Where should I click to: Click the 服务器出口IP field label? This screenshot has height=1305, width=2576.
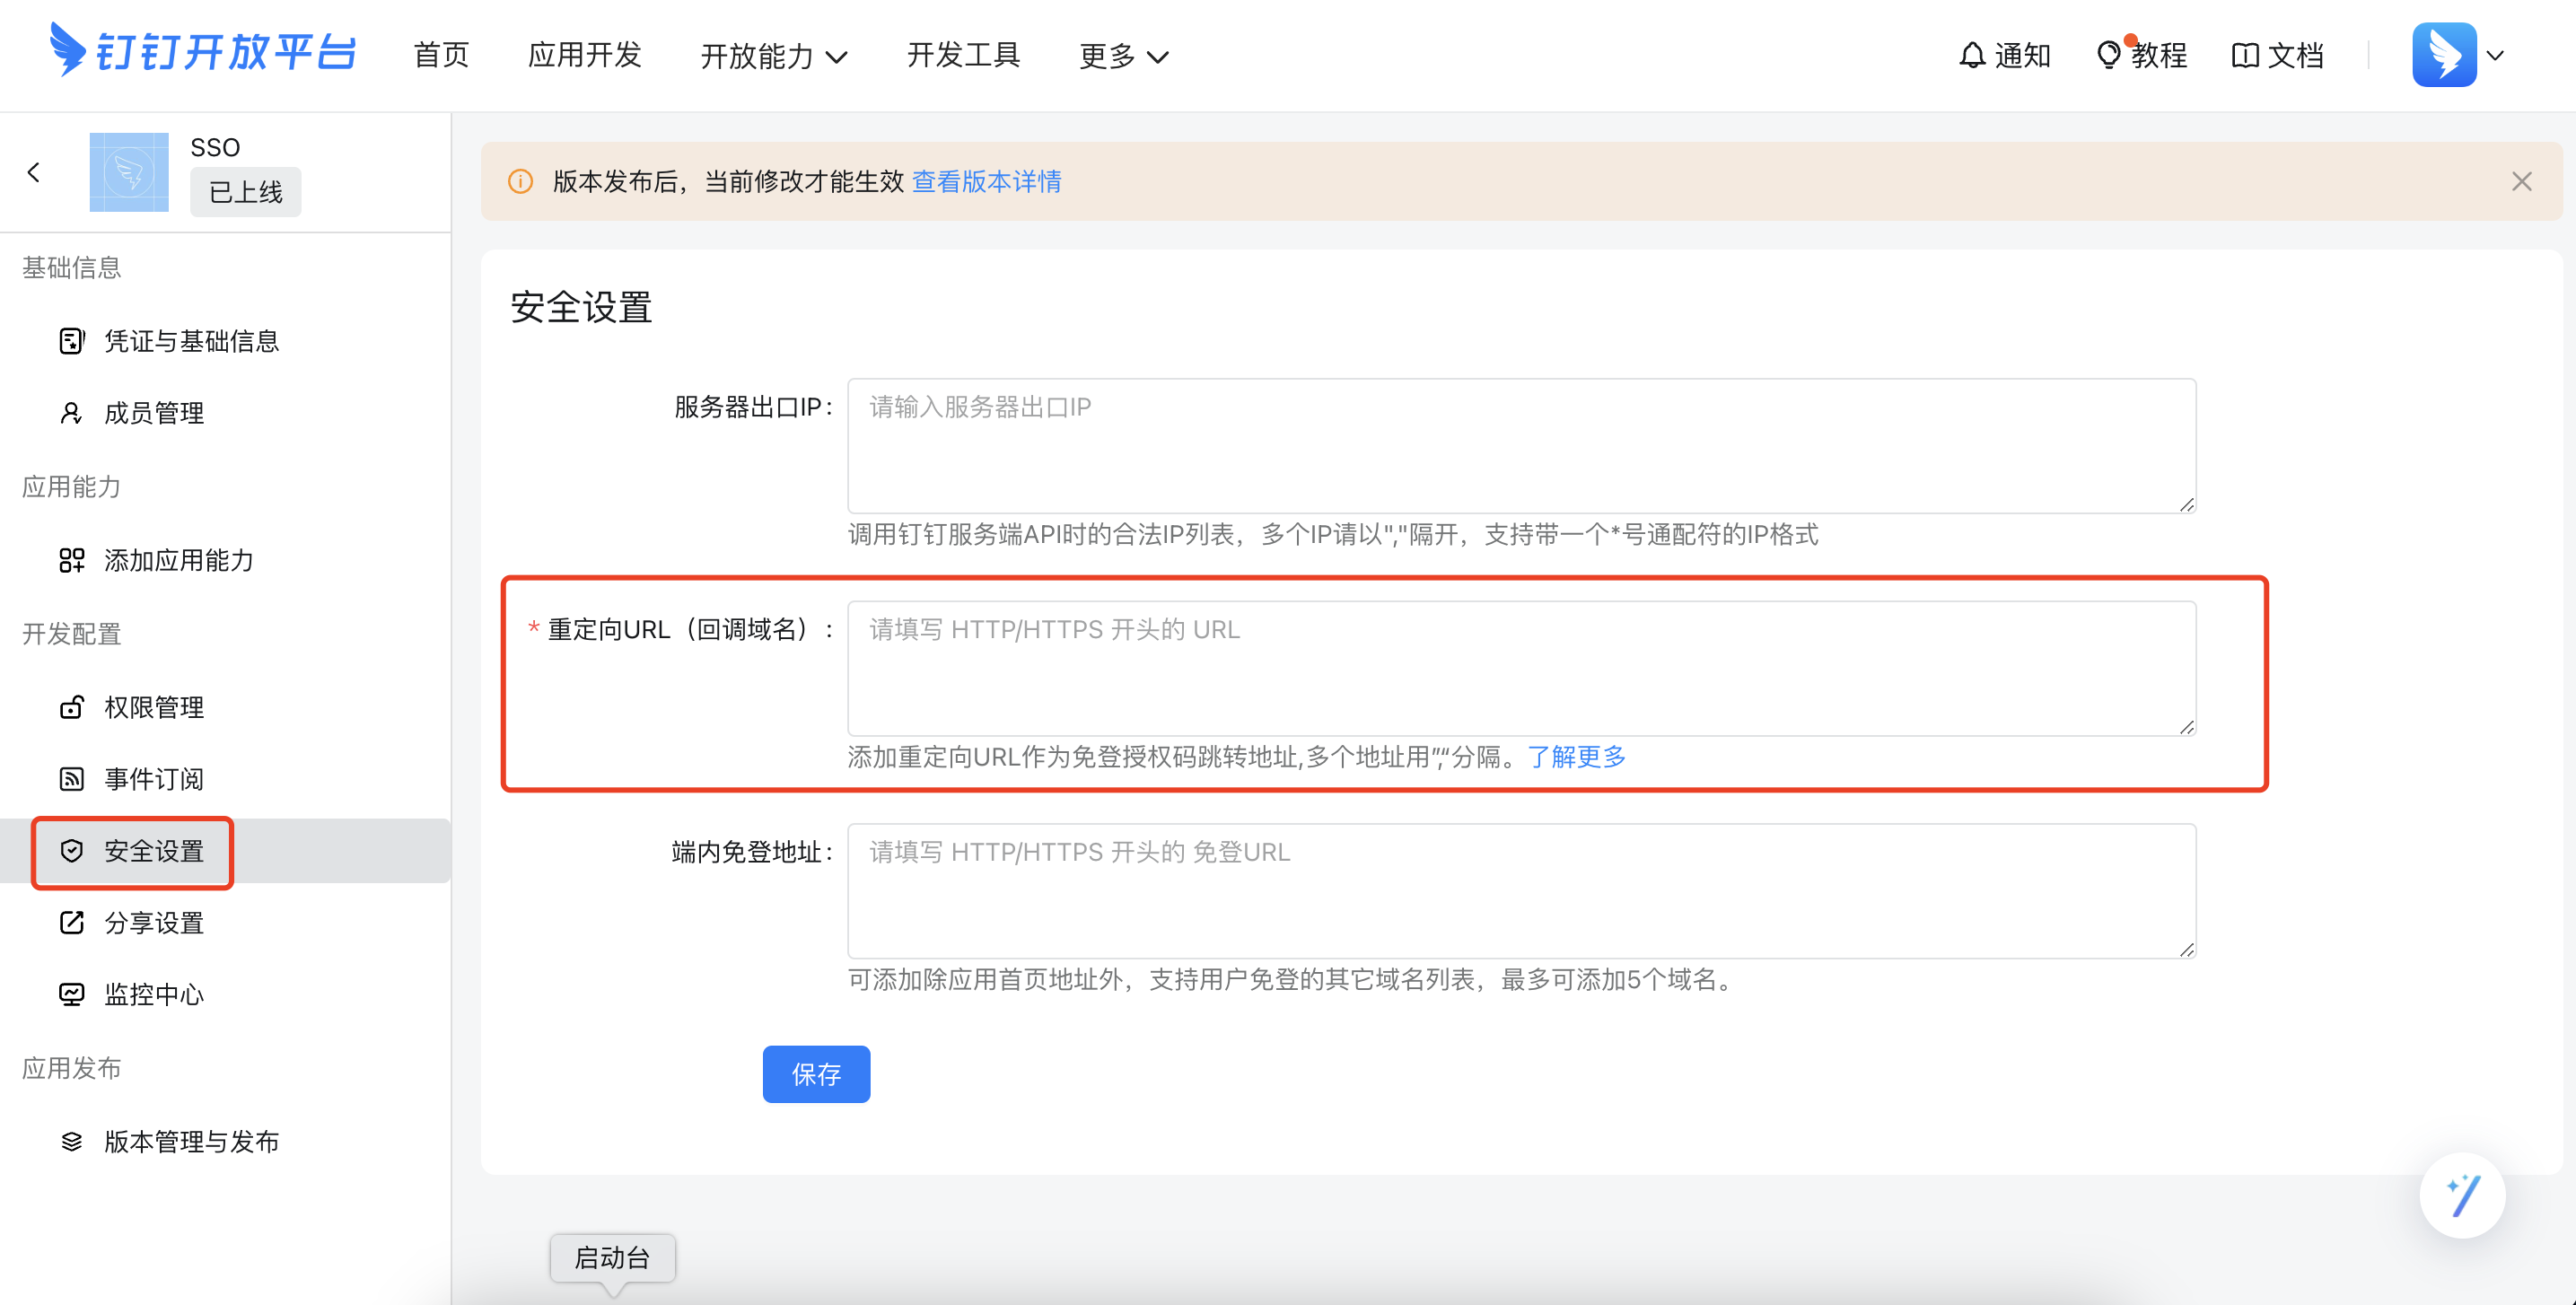click(754, 407)
